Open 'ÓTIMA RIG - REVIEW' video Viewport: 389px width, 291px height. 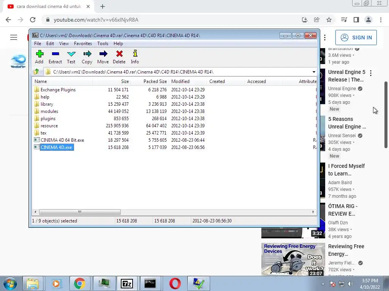[343, 210]
